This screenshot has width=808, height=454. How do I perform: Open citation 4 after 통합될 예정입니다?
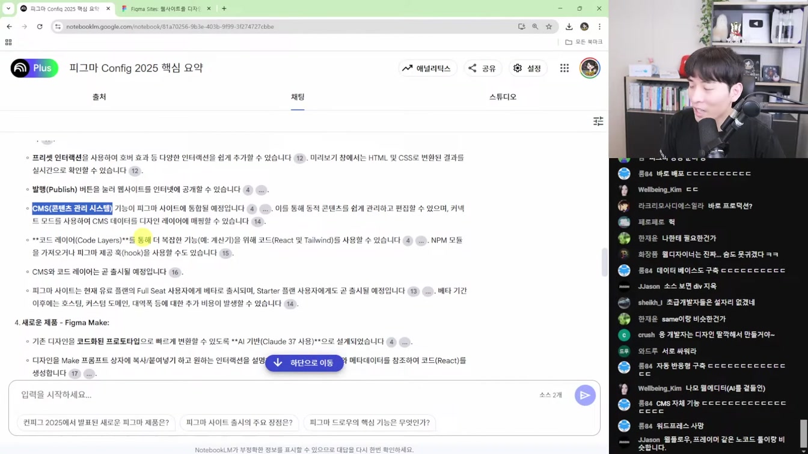point(251,209)
